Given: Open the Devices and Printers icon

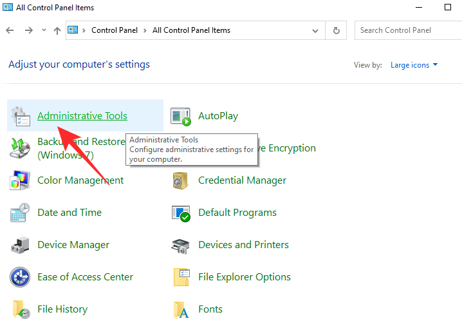Looking at the screenshot, I should pyautogui.click(x=181, y=245).
